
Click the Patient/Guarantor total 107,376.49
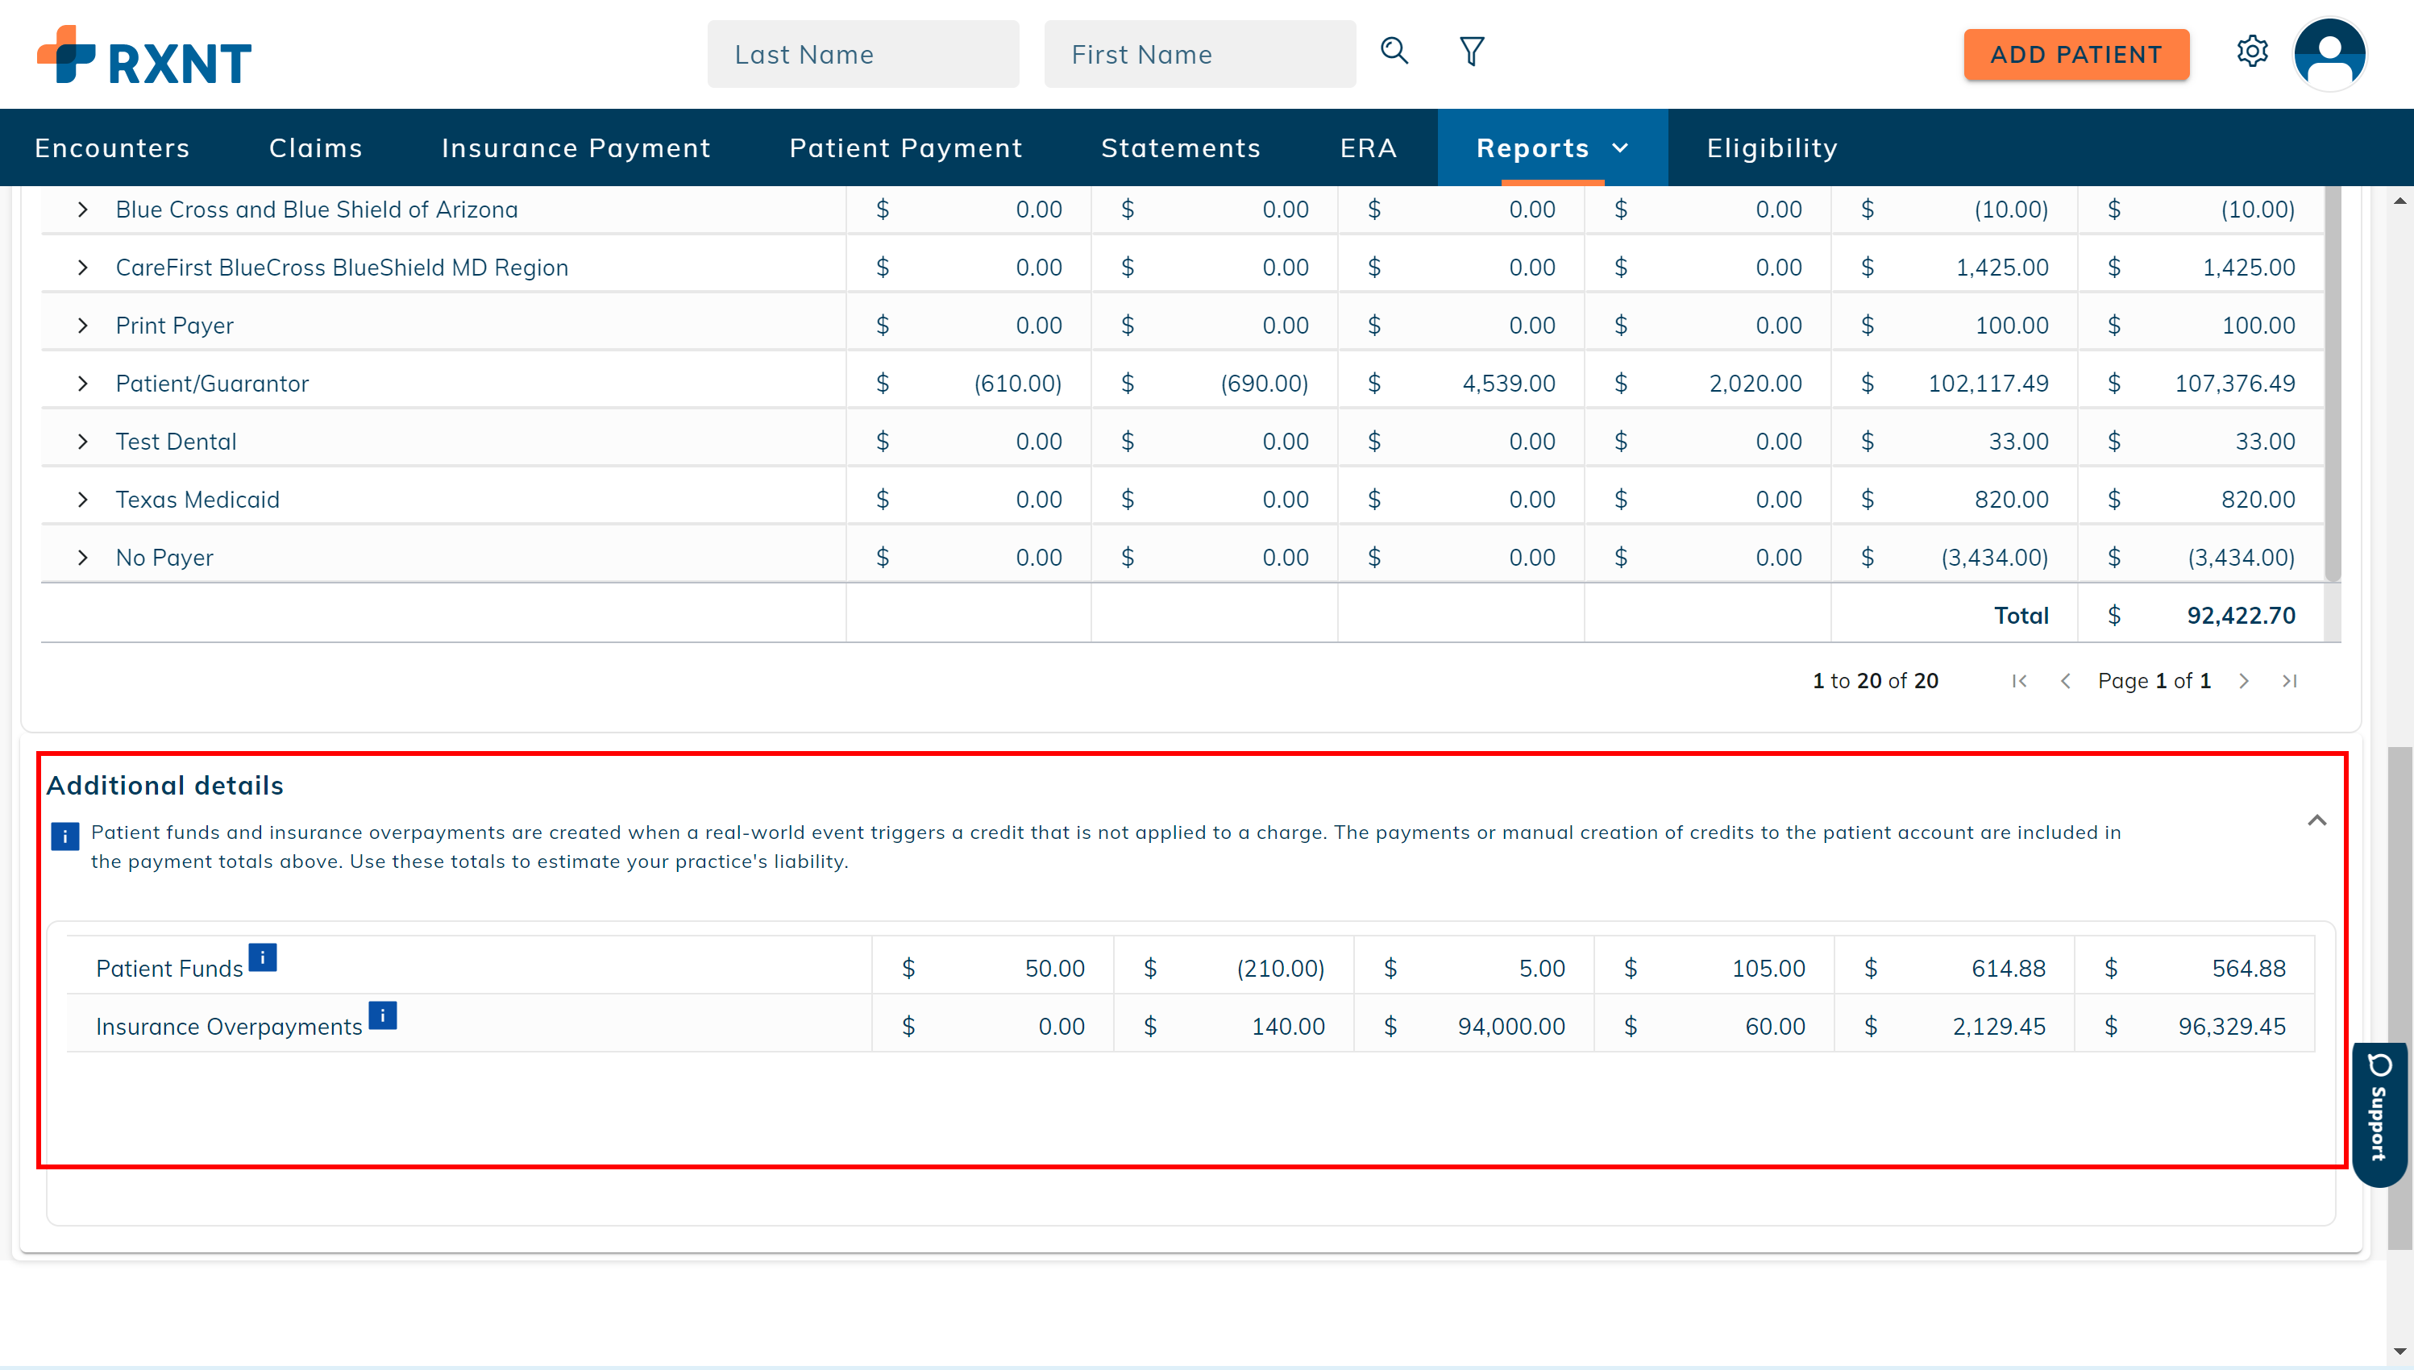(x=2234, y=383)
